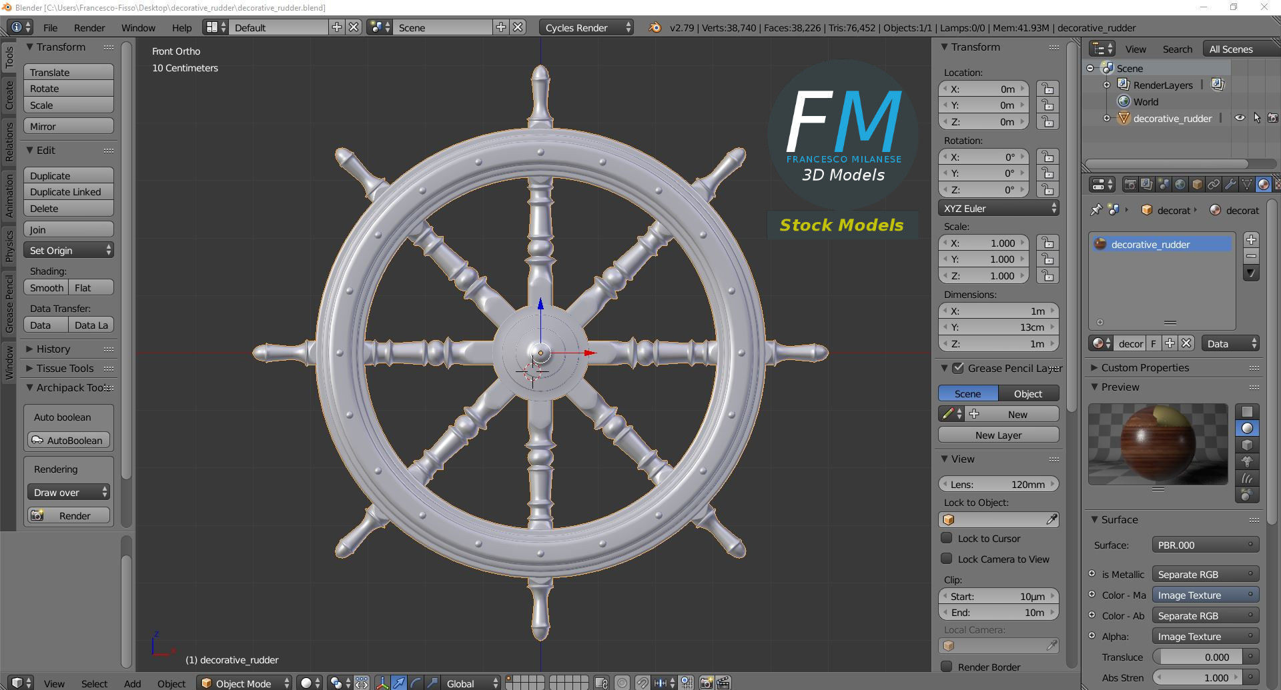This screenshot has height=690, width=1281.
Task: Toggle decorative_rudder selectability cursor icon
Action: coord(1257,118)
